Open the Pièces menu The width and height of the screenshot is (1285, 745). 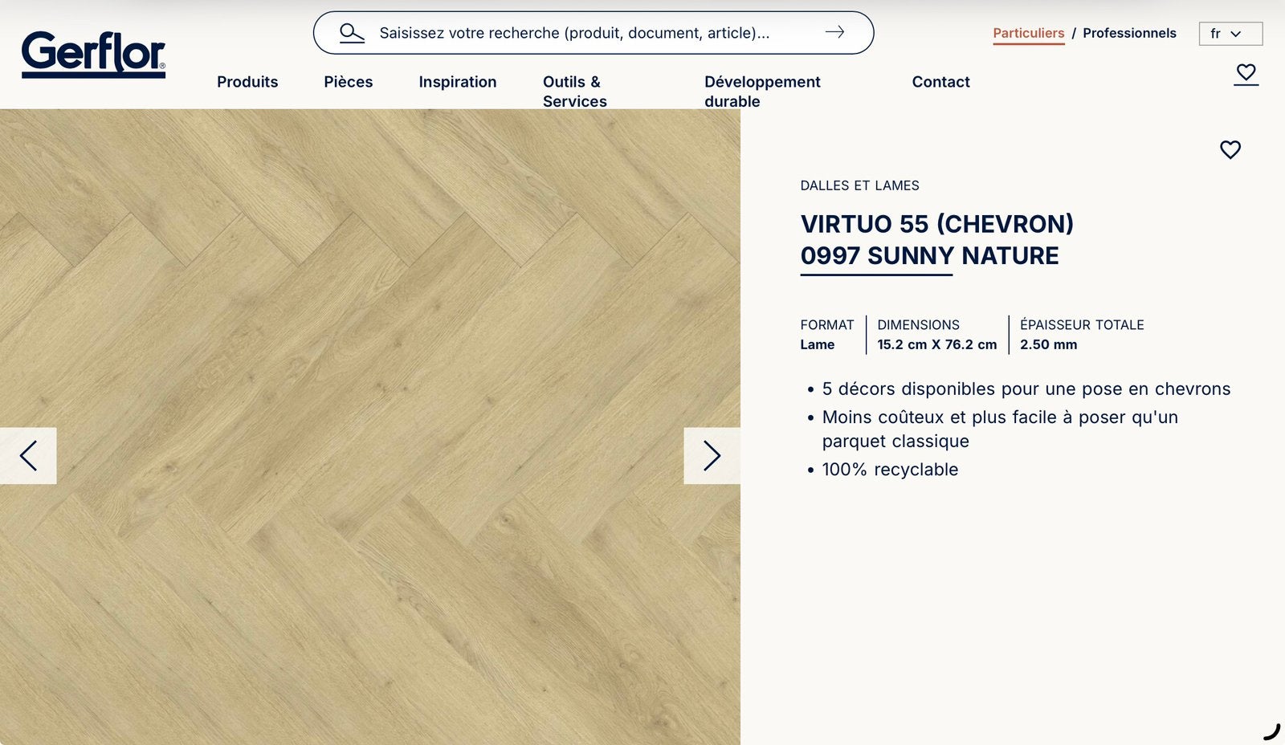click(x=349, y=82)
